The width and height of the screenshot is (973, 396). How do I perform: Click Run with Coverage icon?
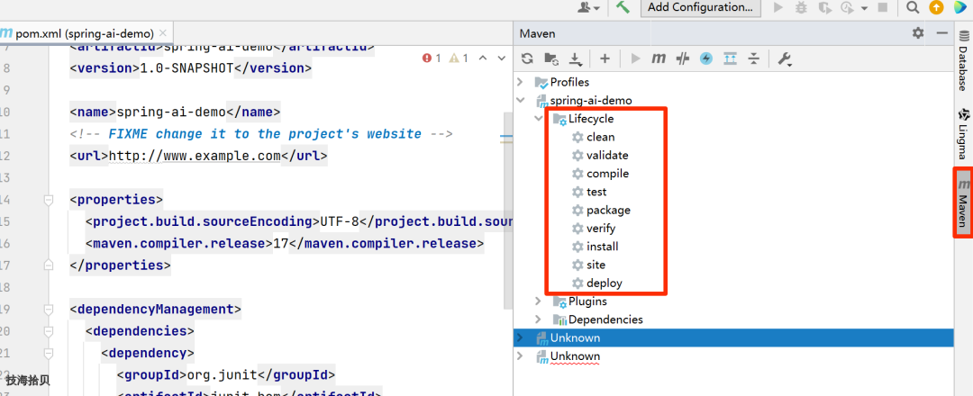coord(824,7)
